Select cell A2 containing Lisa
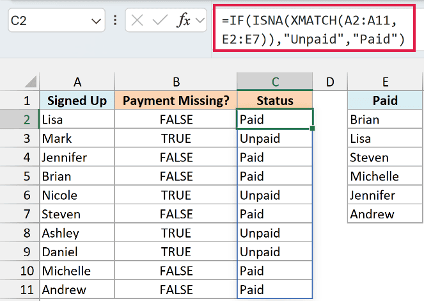 pyautogui.click(x=77, y=119)
